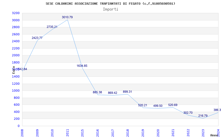The width and height of the screenshot is (221, 138).
Task: Click the y-axis value 600
Action: [x=17, y=105]
